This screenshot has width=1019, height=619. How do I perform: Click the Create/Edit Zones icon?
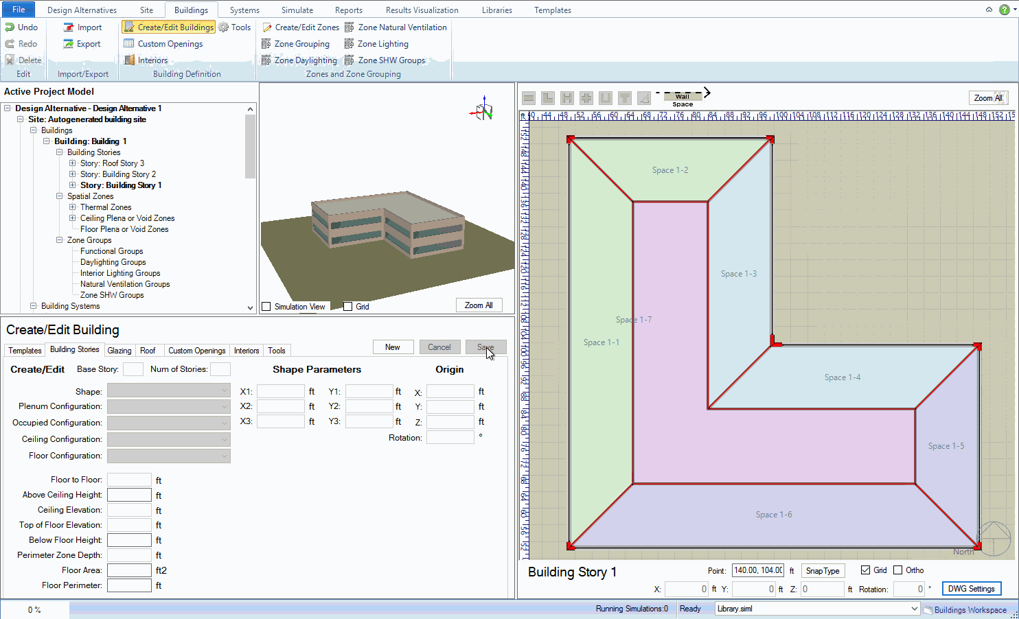coord(267,27)
